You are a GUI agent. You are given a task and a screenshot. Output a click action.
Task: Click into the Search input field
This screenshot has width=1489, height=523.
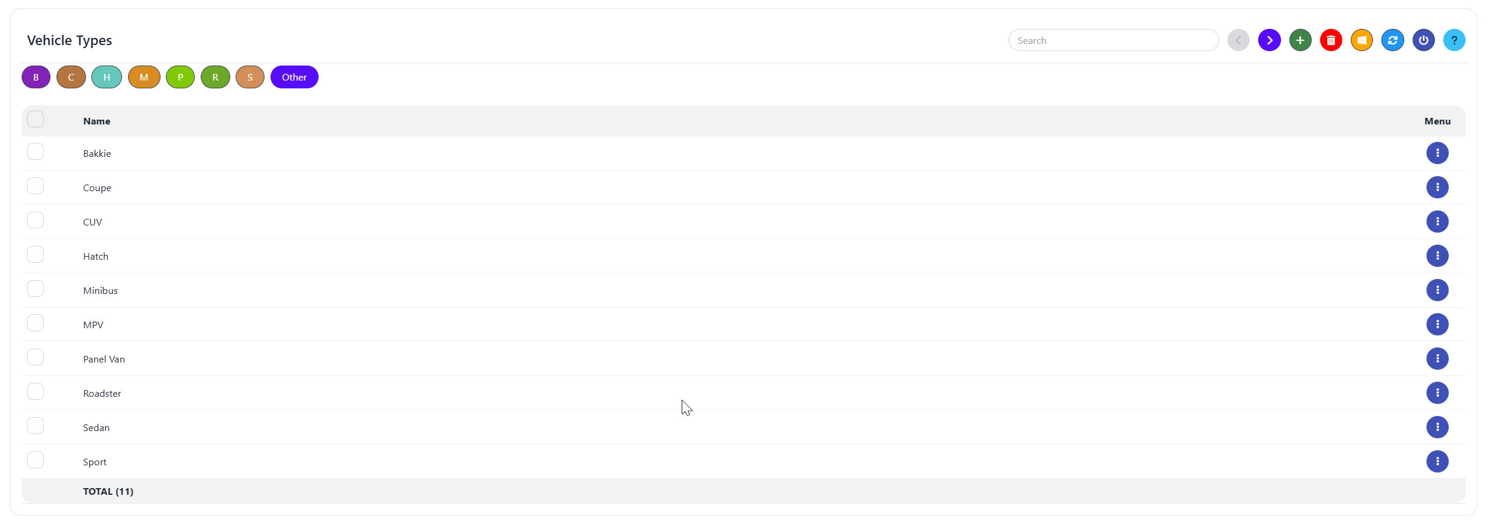(x=1113, y=40)
